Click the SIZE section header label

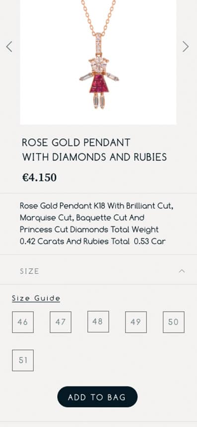point(29,271)
